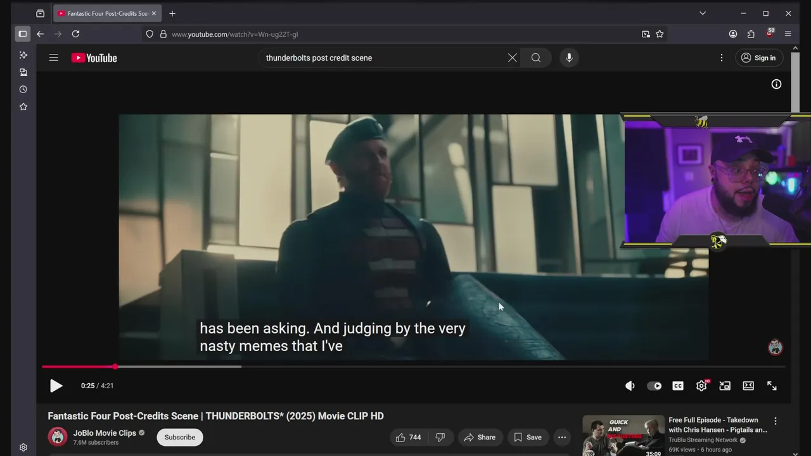View site padlock connection info
The width and height of the screenshot is (811, 456).
163,34
